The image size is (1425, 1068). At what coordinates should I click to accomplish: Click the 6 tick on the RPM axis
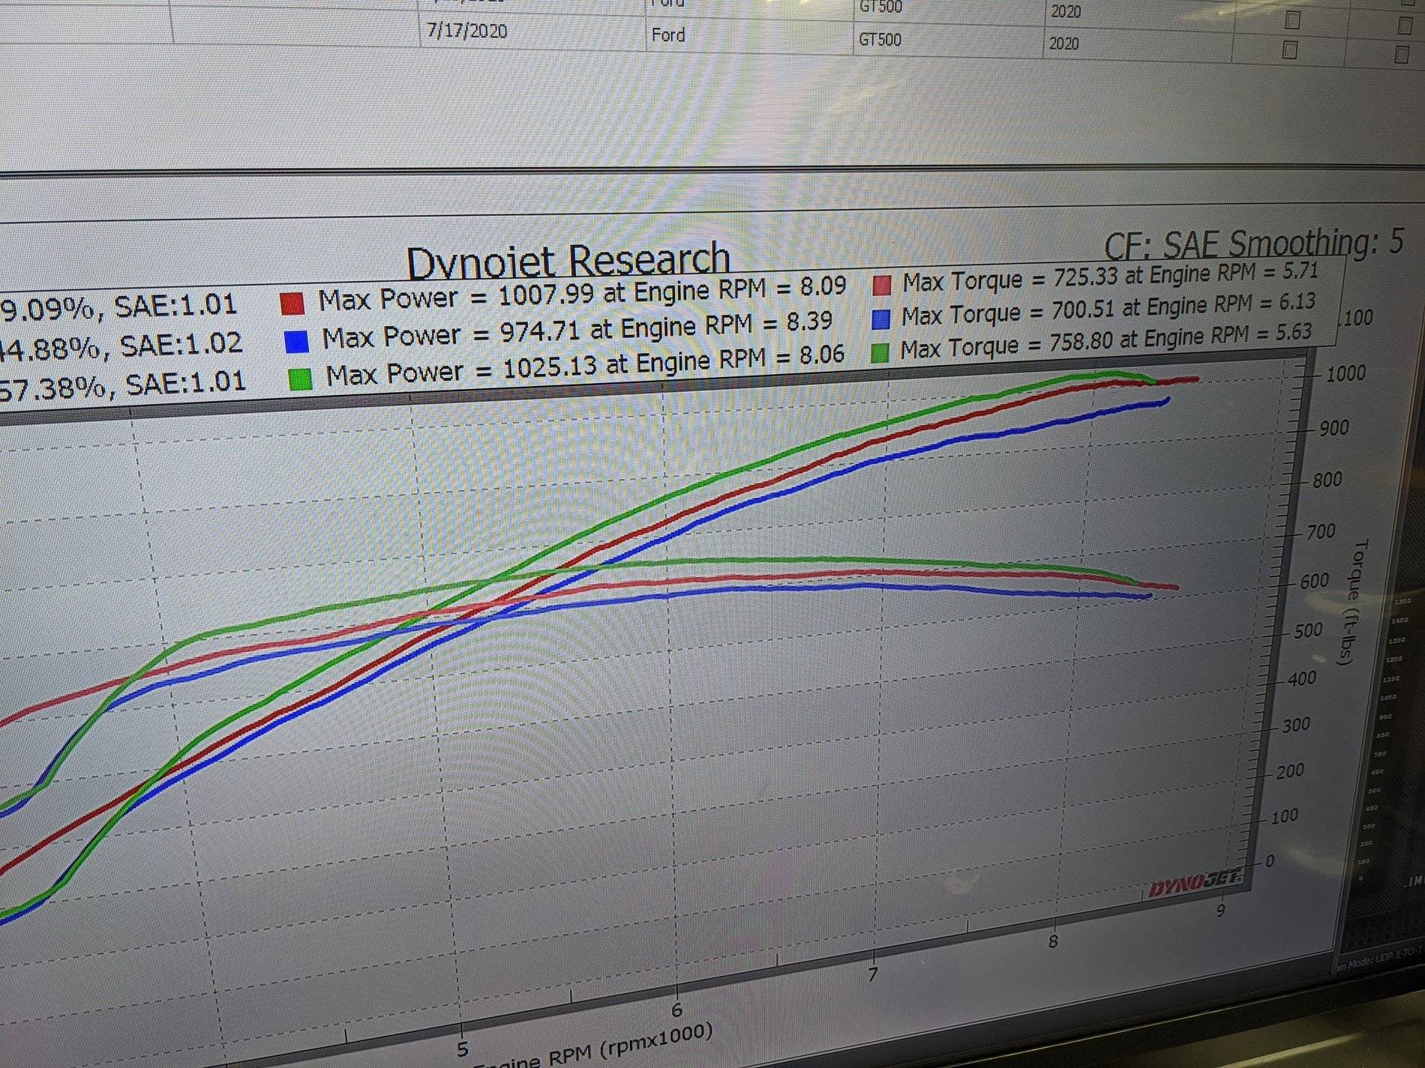[x=676, y=1010]
